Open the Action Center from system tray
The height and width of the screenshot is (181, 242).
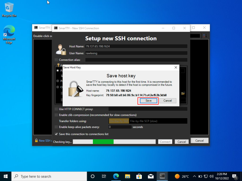[x=235, y=176]
